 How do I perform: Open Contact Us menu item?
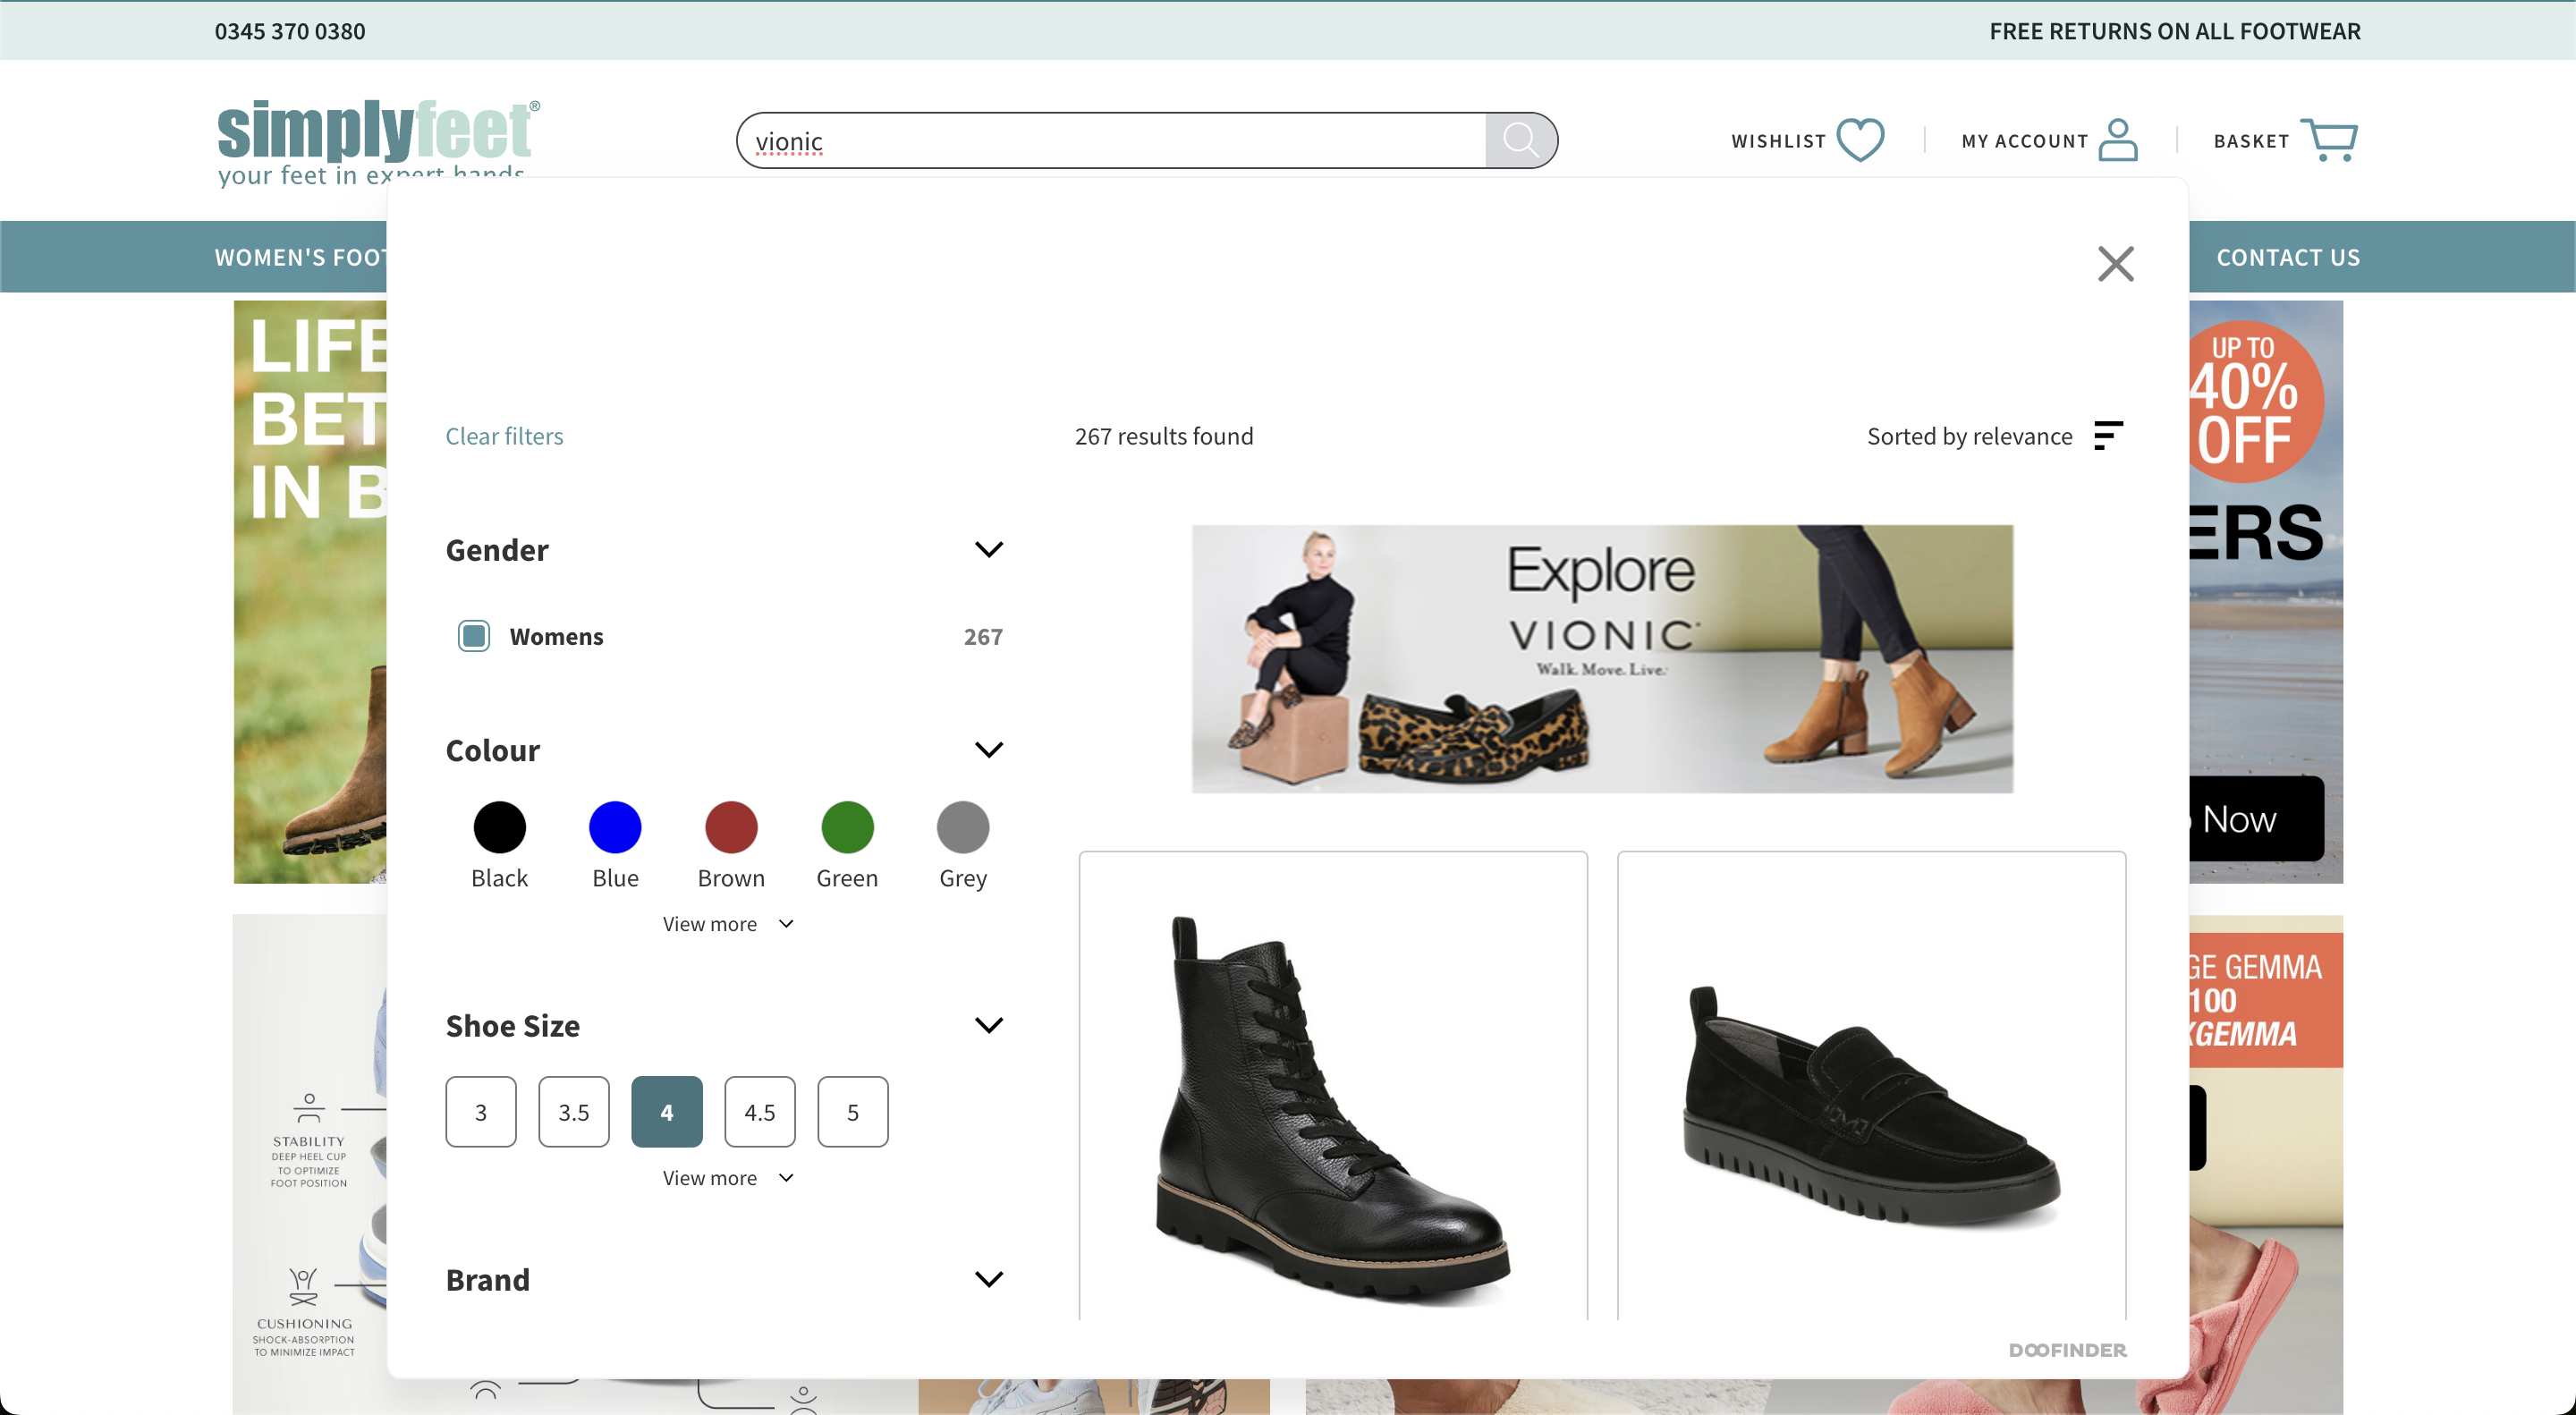coord(2288,257)
